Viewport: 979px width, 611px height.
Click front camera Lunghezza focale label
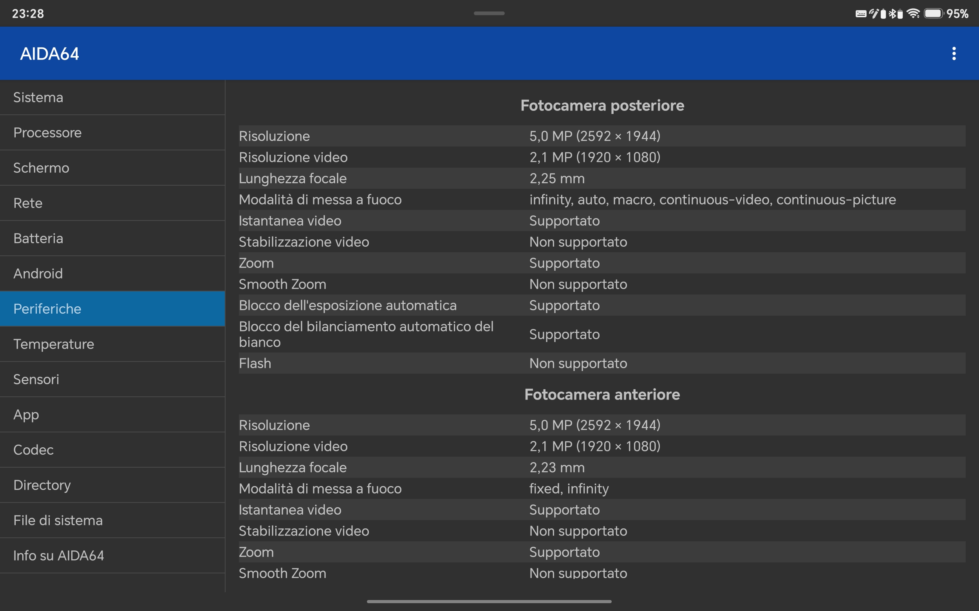pos(293,468)
